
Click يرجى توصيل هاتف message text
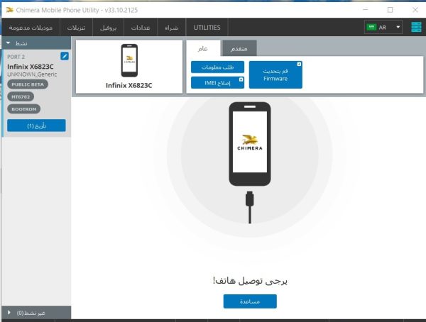[x=250, y=281]
